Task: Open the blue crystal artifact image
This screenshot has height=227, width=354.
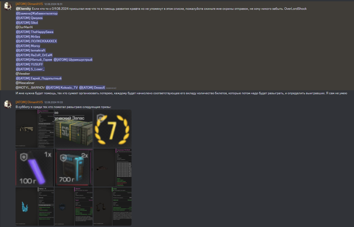Action: [x=35, y=207]
